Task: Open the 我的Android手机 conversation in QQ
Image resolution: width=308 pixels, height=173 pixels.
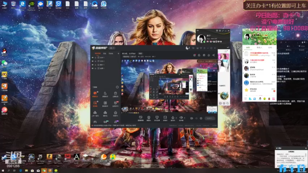Action: click(259, 83)
